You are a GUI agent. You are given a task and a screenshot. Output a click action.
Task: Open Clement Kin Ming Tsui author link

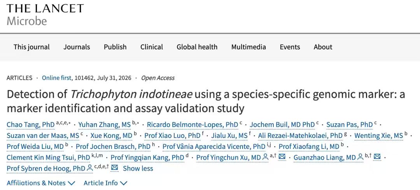point(49,157)
